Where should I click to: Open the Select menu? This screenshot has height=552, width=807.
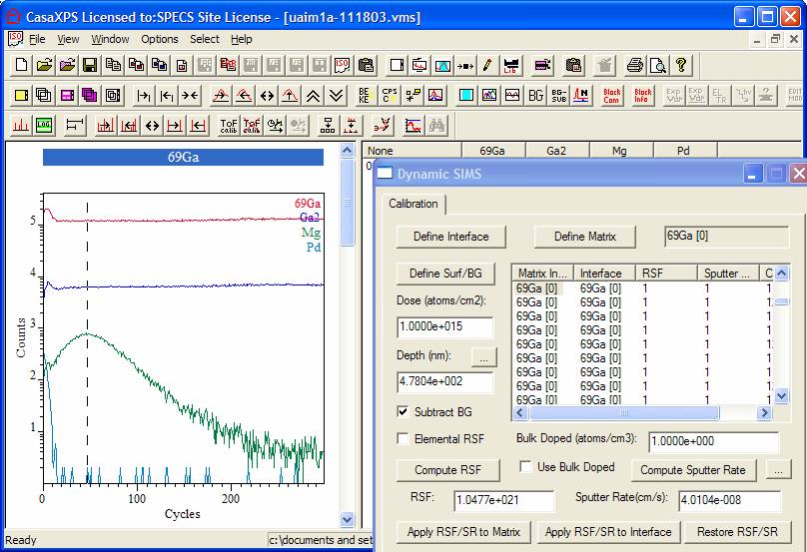click(205, 39)
